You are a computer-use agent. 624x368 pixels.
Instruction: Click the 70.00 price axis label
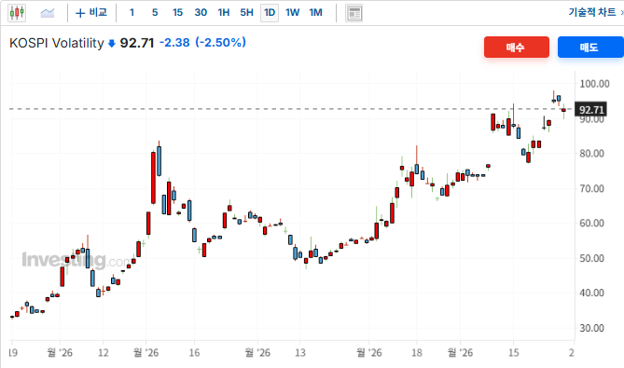pos(591,188)
